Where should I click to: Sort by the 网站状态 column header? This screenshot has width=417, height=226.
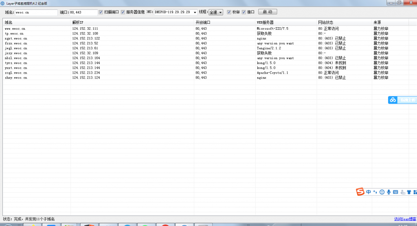pos(344,22)
